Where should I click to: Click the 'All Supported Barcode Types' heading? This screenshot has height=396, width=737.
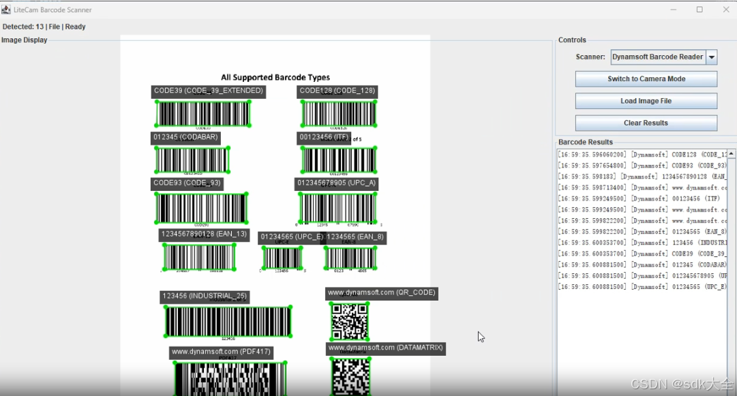[x=275, y=78]
